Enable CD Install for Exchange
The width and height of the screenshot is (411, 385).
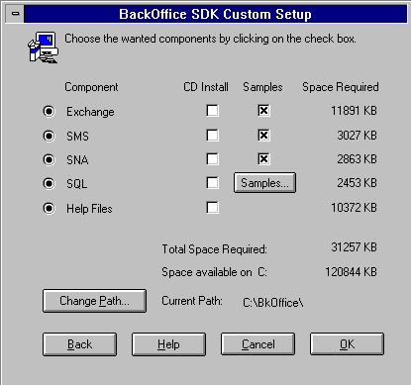[x=212, y=111]
